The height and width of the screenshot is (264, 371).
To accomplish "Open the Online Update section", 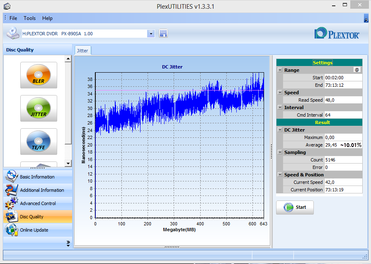I will pyautogui.click(x=38, y=230).
